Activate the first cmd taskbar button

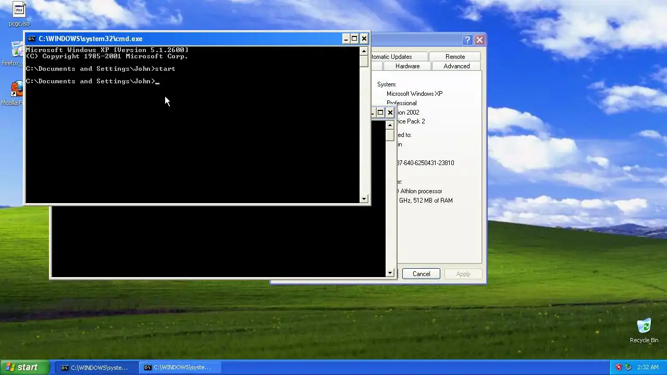[97, 368]
